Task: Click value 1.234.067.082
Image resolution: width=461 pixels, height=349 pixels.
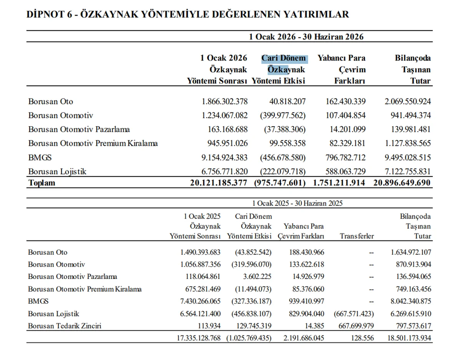Action: point(225,115)
